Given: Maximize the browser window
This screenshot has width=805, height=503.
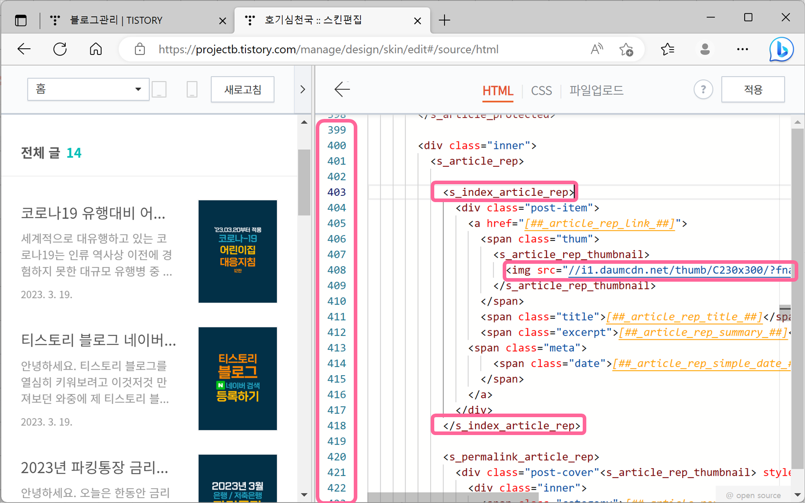Looking at the screenshot, I should point(748,17).
